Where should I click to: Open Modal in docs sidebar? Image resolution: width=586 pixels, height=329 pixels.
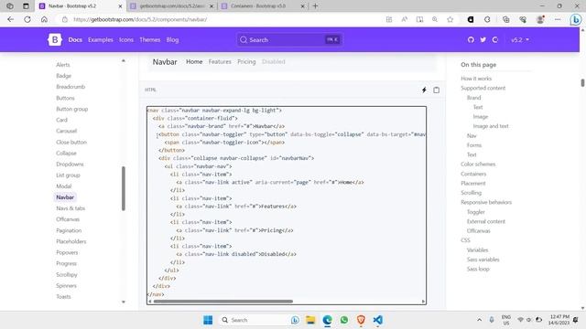[x=63, y=186]
